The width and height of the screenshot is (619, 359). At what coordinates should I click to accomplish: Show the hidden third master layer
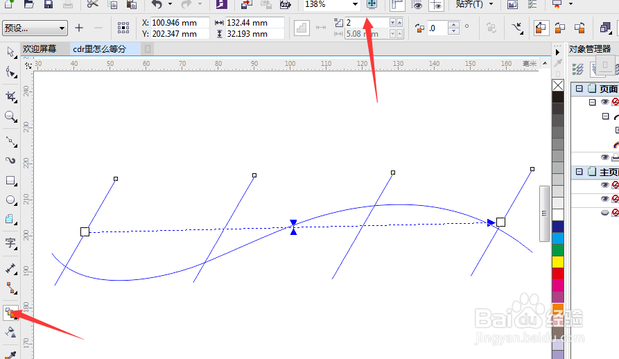tap(604, 213)
